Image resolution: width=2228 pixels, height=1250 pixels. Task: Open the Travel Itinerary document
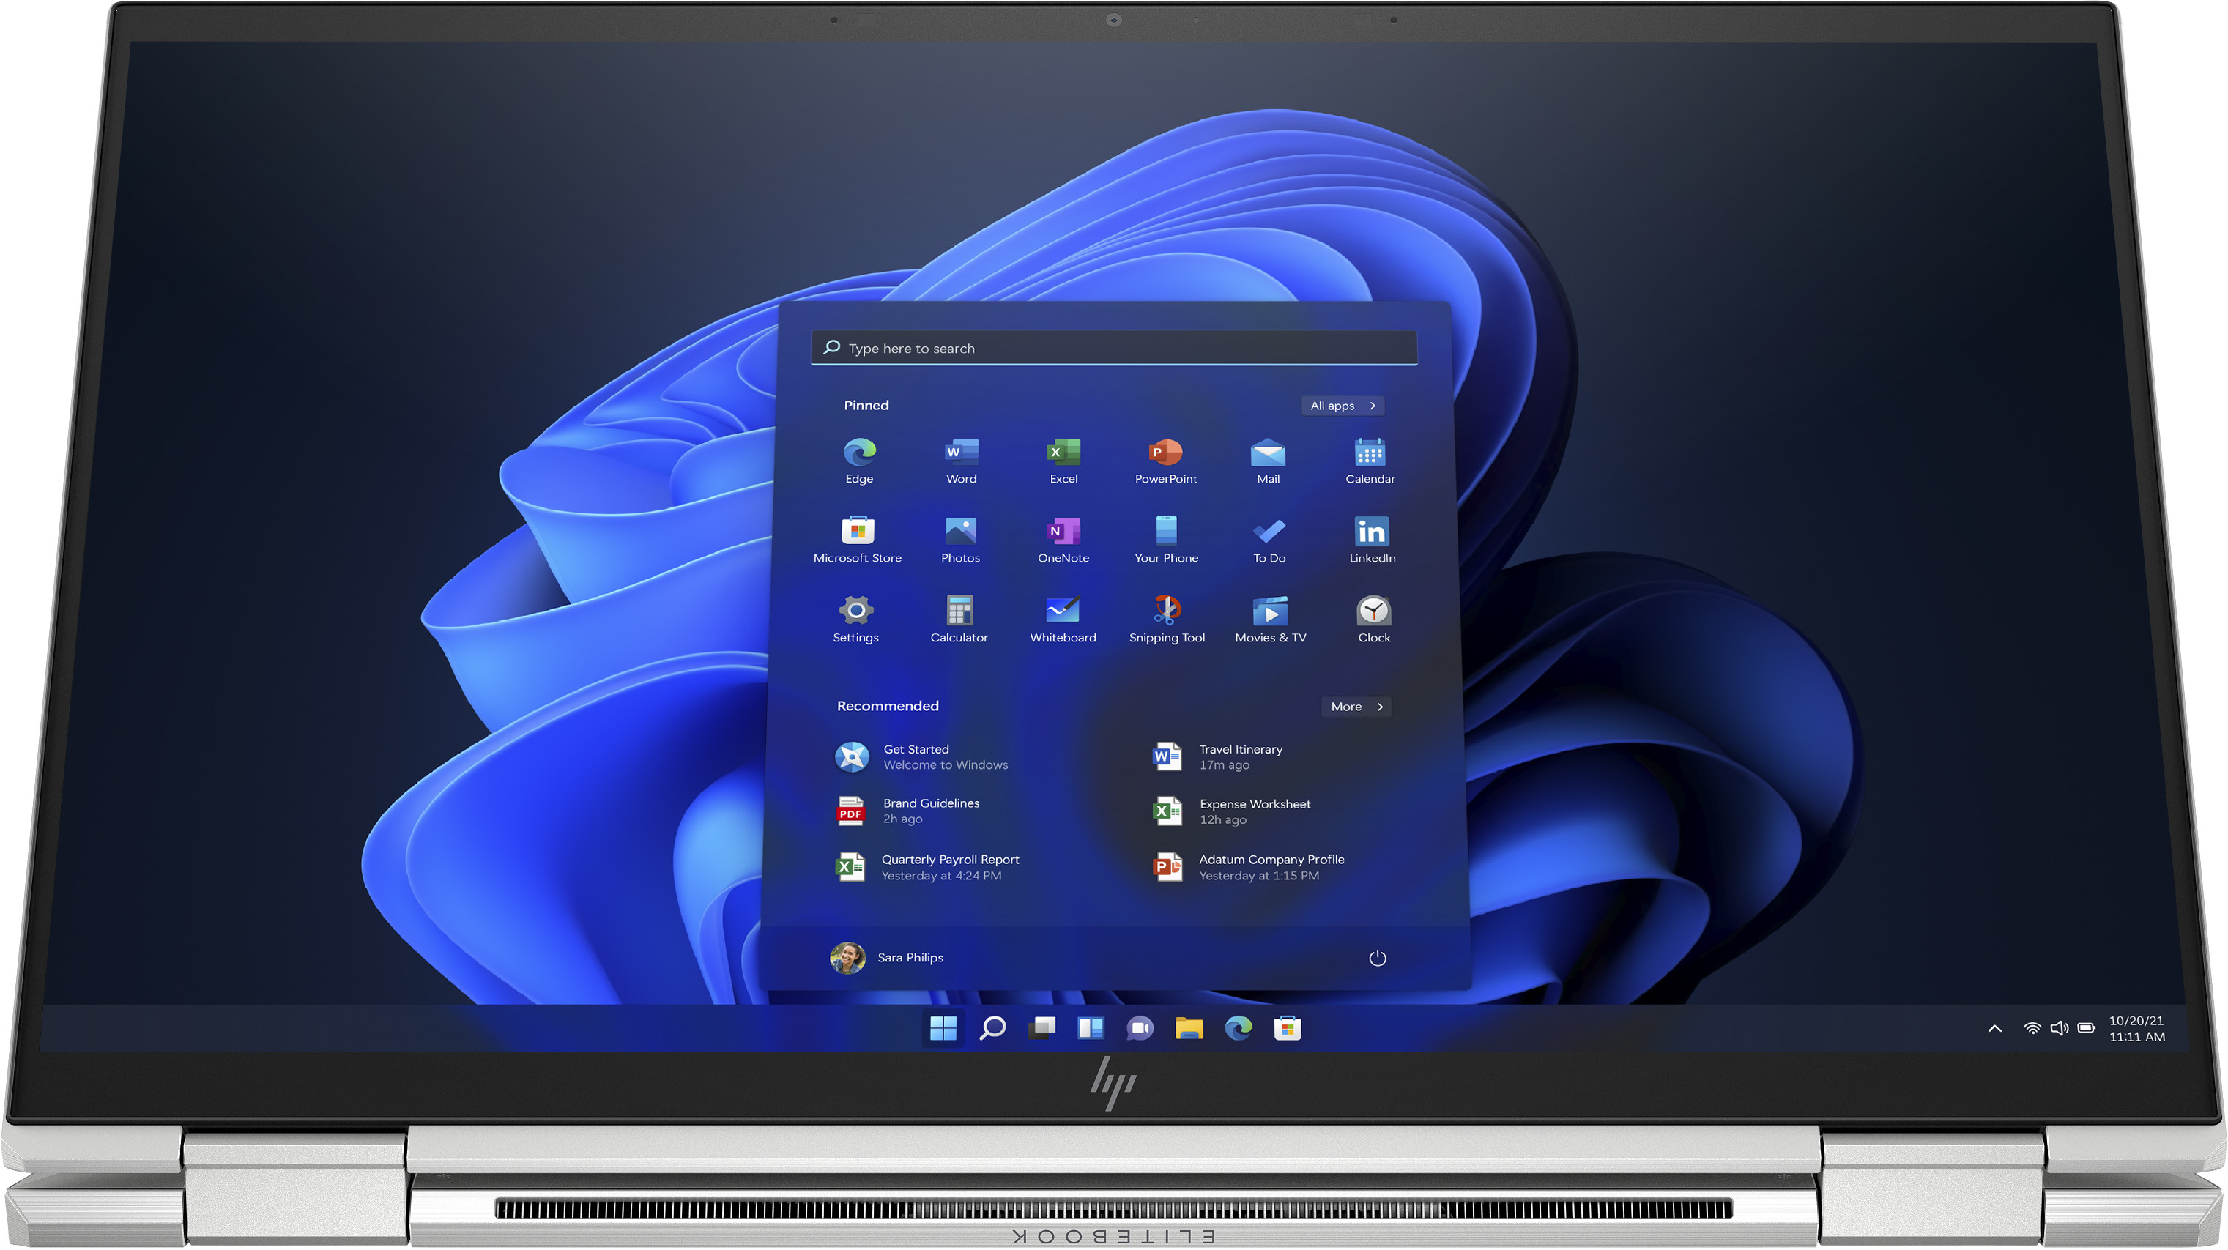tap(1219, 757)
